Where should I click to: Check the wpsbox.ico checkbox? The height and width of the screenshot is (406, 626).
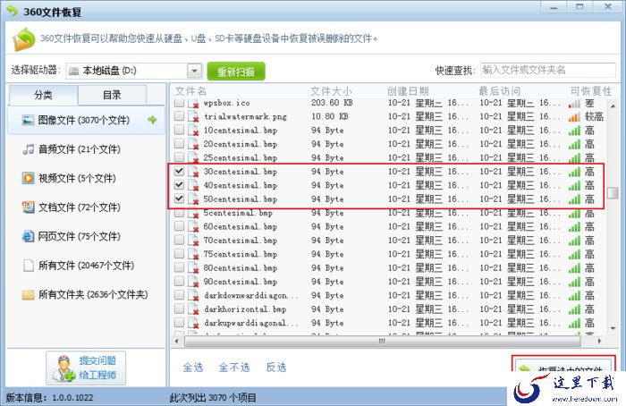point(179,103)
